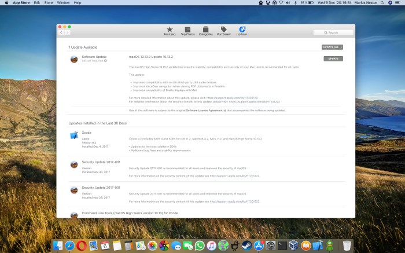The height and width of the screenshot is (253, 405).
Task: Click the battery status indicator
Action: click(x=307, y=2)
